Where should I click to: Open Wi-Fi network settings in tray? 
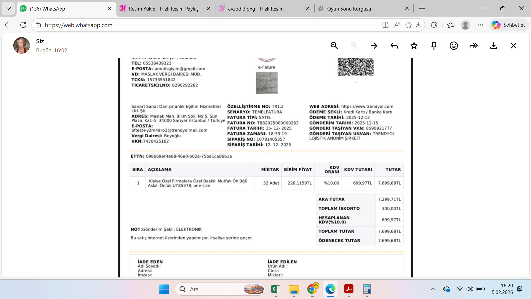(x=460, y=289)
